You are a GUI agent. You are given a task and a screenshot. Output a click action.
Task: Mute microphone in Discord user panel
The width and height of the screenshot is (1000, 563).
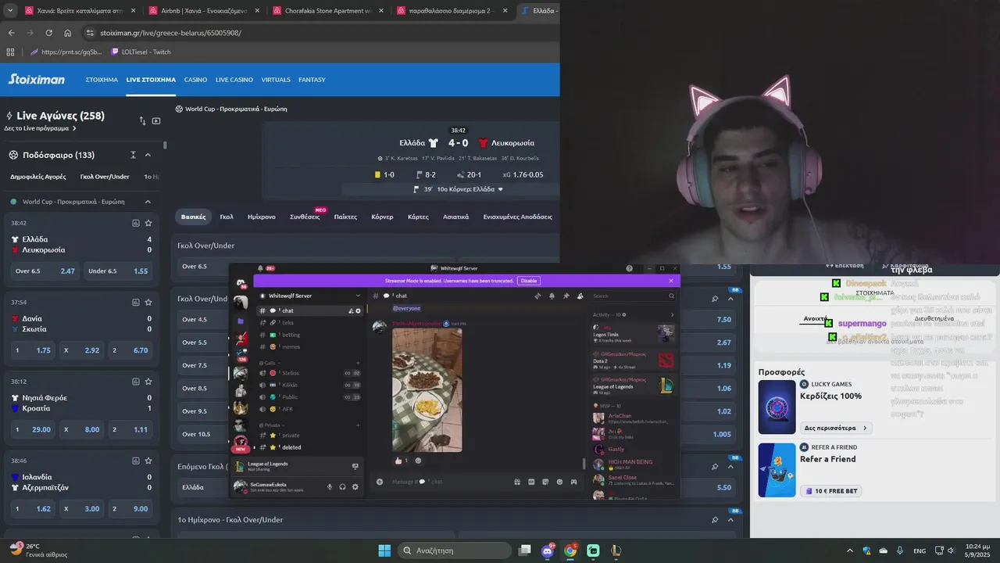coord(330,486)
